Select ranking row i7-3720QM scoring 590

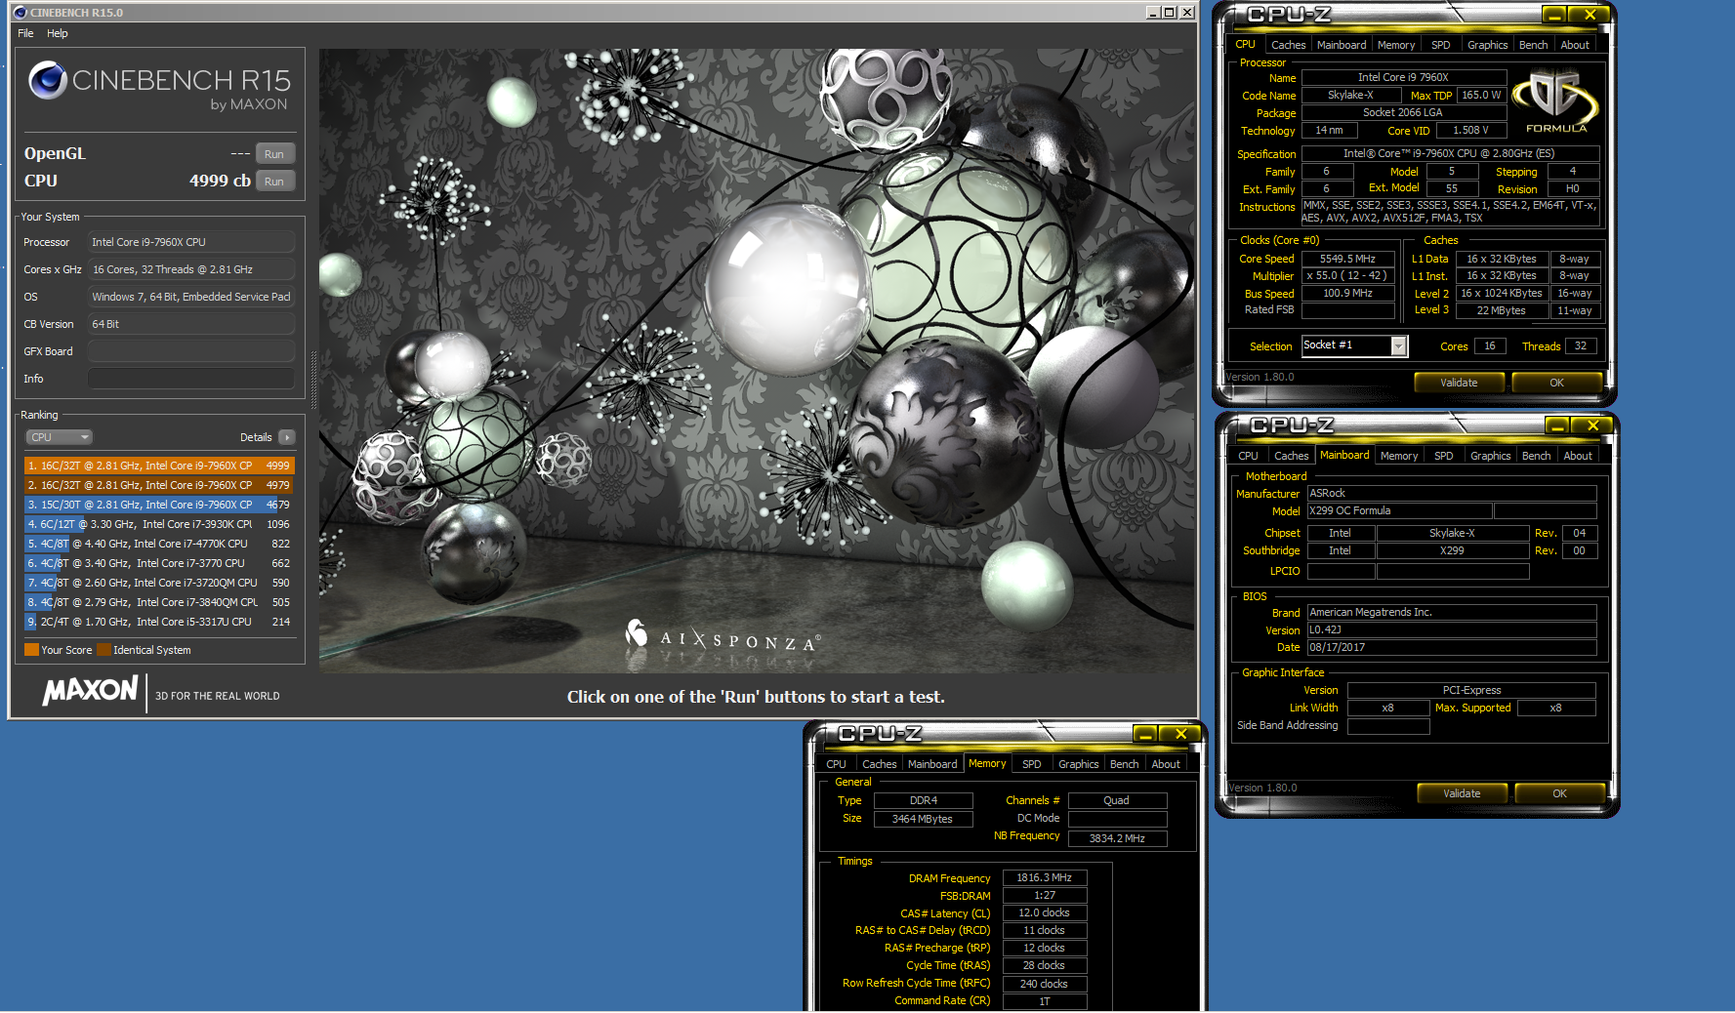(159, 583)
